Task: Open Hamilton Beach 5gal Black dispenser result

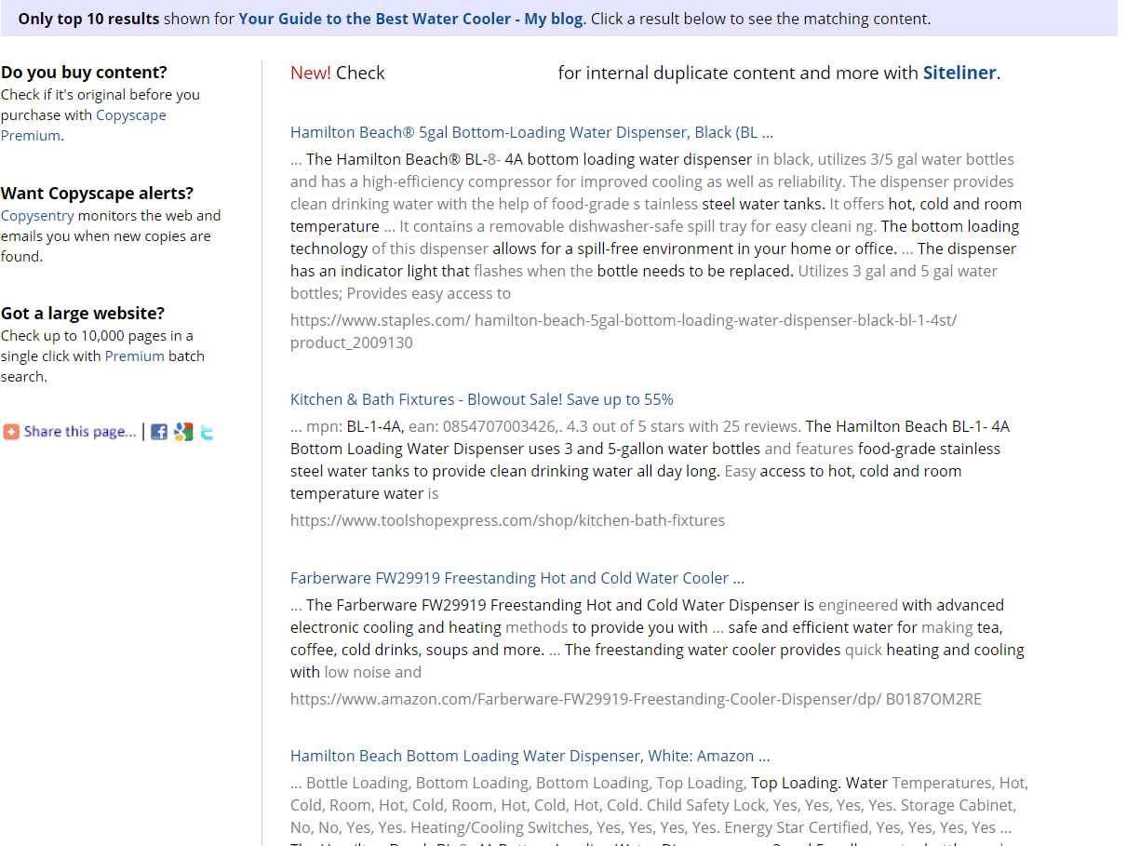Action: point(531,132)
